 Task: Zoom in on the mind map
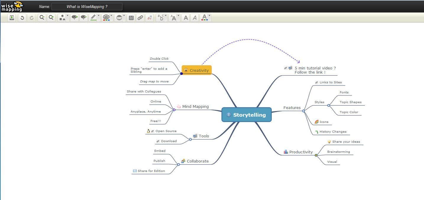[x=51, y=18]
